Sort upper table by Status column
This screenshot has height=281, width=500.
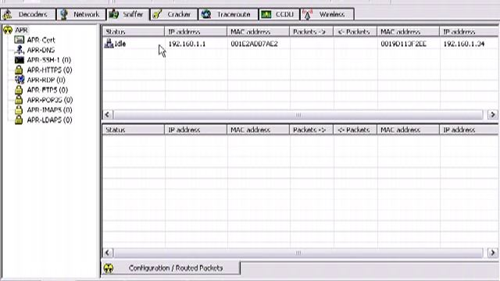(x=134, y=31)
